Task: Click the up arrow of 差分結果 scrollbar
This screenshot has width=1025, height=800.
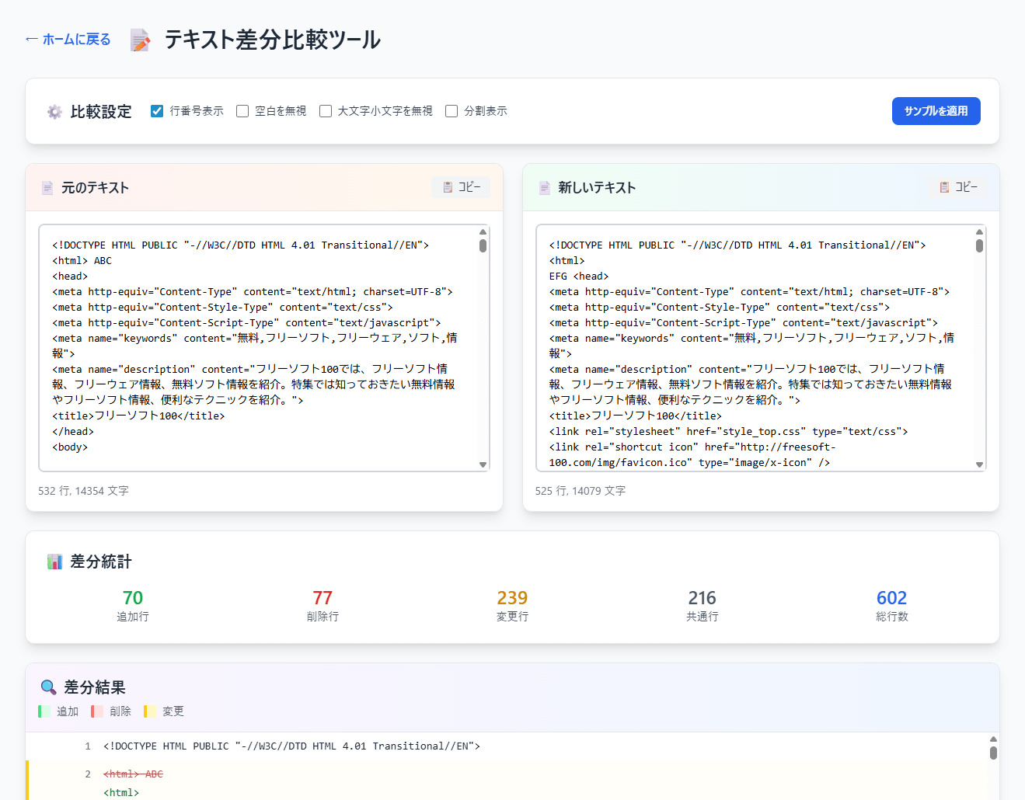Action: pos(993,739)
